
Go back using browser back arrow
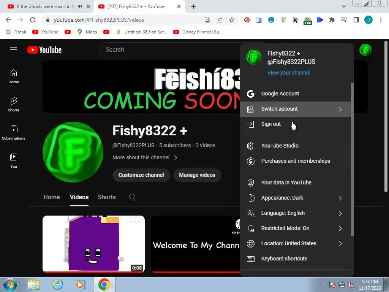point(8,20)
